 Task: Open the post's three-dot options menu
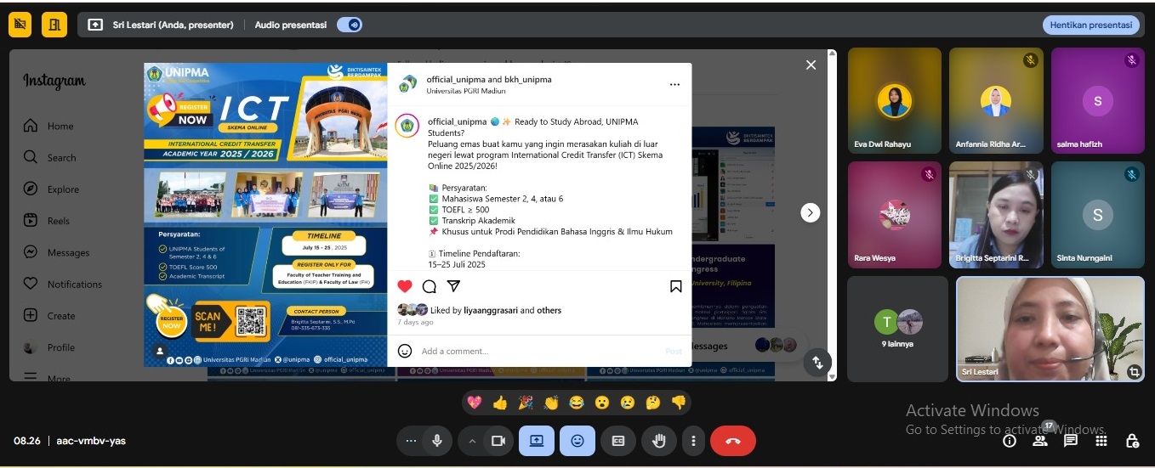point(674,85)
